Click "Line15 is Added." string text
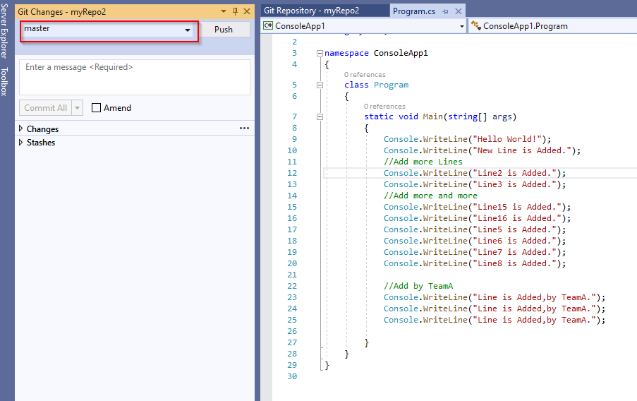The height and width of the screenshot is (401, 637). click(x=517, y=207)
